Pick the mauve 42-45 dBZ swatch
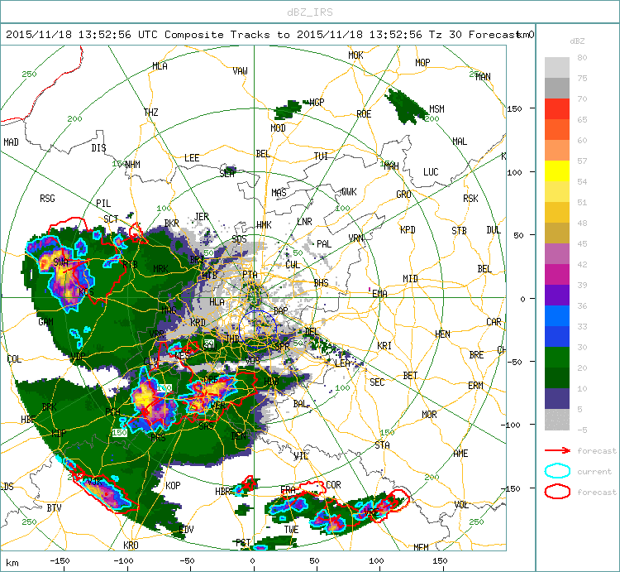620x572 pixels. 556,254
